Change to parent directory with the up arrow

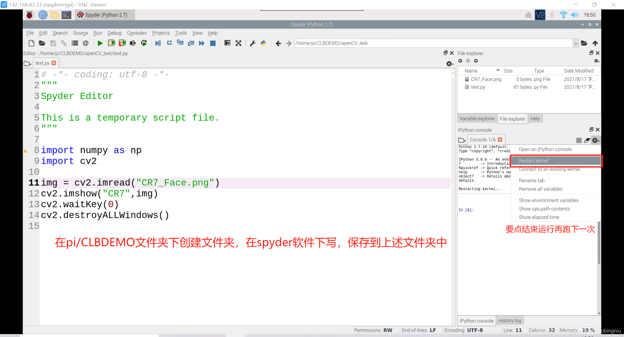595,43
